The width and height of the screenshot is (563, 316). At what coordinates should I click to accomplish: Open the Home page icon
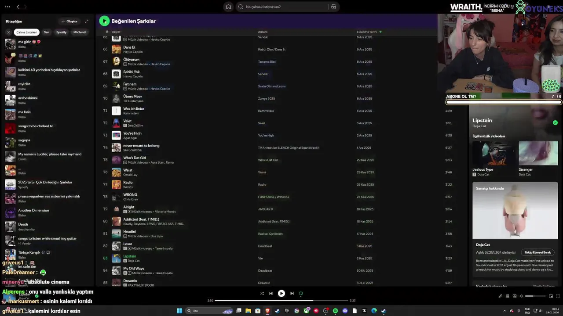[228, 7]
